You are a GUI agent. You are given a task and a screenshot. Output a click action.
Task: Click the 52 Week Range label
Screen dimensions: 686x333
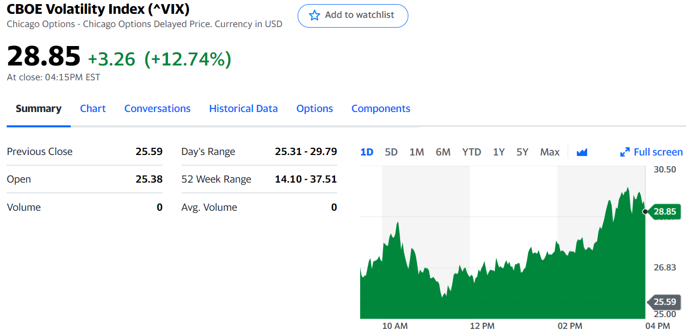pyautogui.click(x=216, y=180)
